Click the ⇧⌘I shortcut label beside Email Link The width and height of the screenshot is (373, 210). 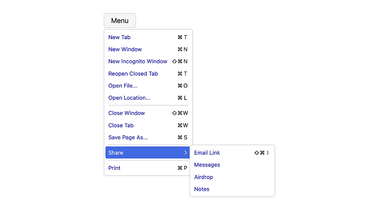261,153
